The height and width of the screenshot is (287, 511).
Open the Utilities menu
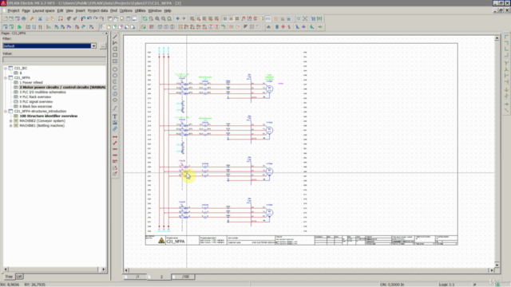pos(141,10)
